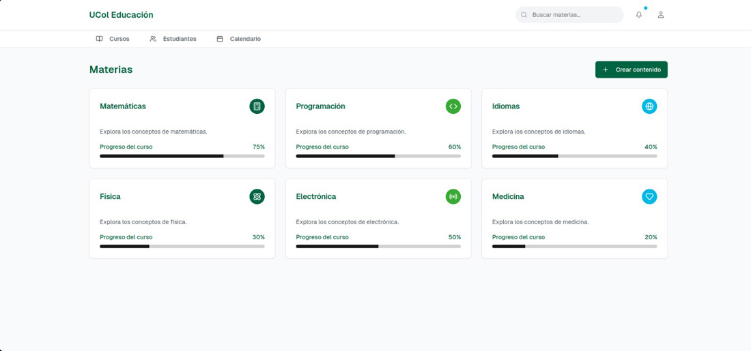751x351 pixels.
Task: Click the Física atom icon
Action: click(x=257, y=196)
